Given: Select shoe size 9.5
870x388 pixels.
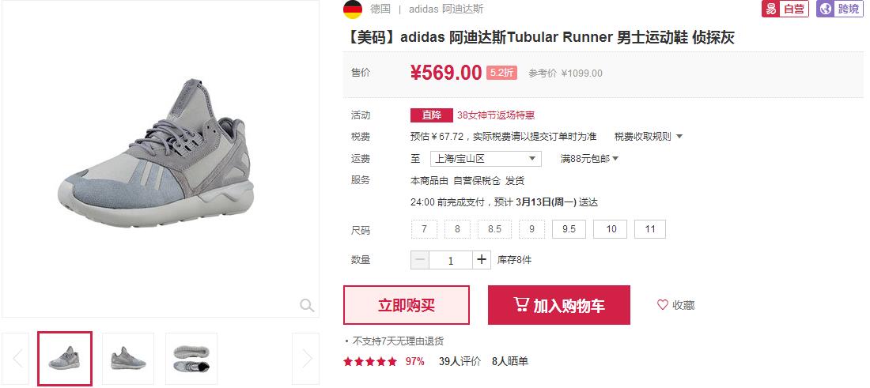Looking at the screenshot, I should tap(569, 229).
